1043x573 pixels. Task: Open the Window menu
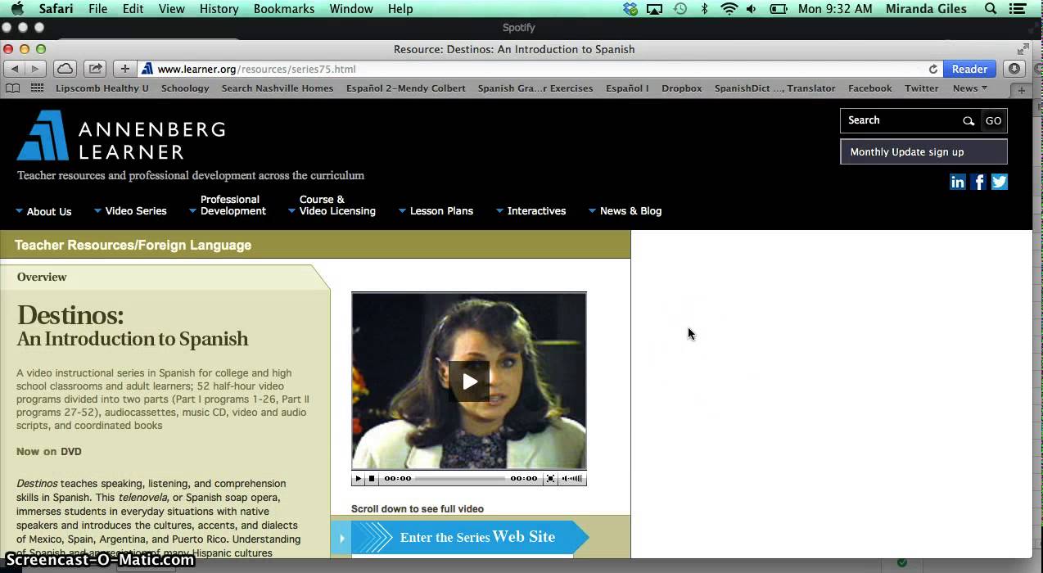(x=351, y=9)
